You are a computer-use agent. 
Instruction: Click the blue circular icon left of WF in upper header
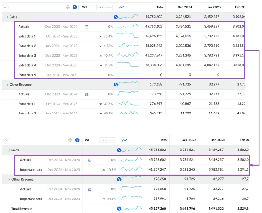75,7
